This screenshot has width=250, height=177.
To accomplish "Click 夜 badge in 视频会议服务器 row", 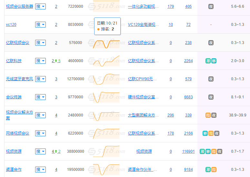I will click(211, 6).
